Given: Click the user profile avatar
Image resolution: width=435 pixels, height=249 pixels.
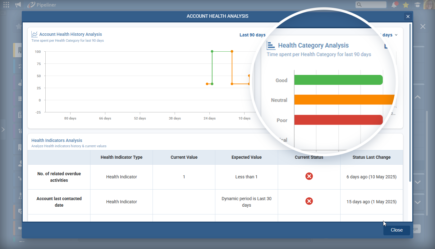Looking at the screenshot, I should 429,5.
